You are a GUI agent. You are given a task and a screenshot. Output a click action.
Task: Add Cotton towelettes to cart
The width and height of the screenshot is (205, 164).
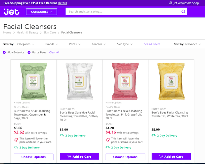point(79,157)
